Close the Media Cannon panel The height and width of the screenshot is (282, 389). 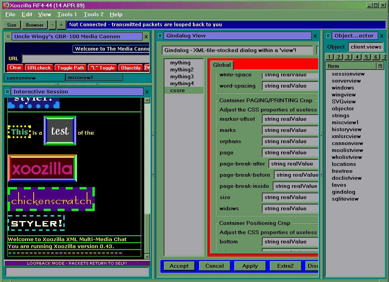pyautogui.click(x=146, y=37)
